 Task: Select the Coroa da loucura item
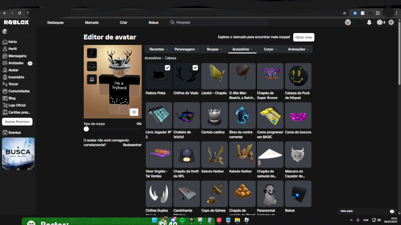pyautogui.click(x=298, y=118)
